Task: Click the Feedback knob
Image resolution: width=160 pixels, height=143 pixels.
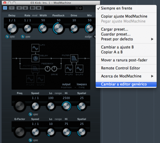Action: (58, 28)
